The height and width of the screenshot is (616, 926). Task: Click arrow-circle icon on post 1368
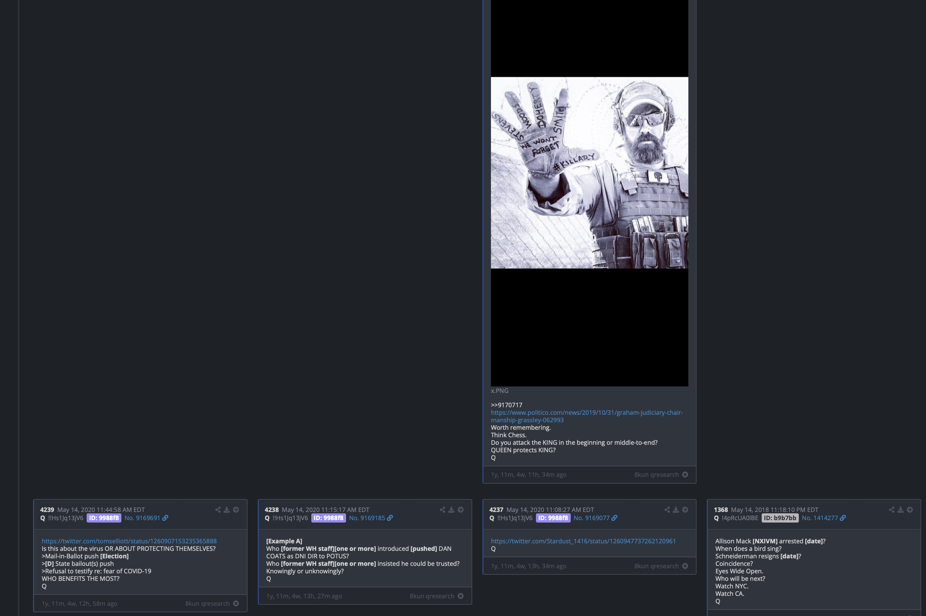click(910, 510)
